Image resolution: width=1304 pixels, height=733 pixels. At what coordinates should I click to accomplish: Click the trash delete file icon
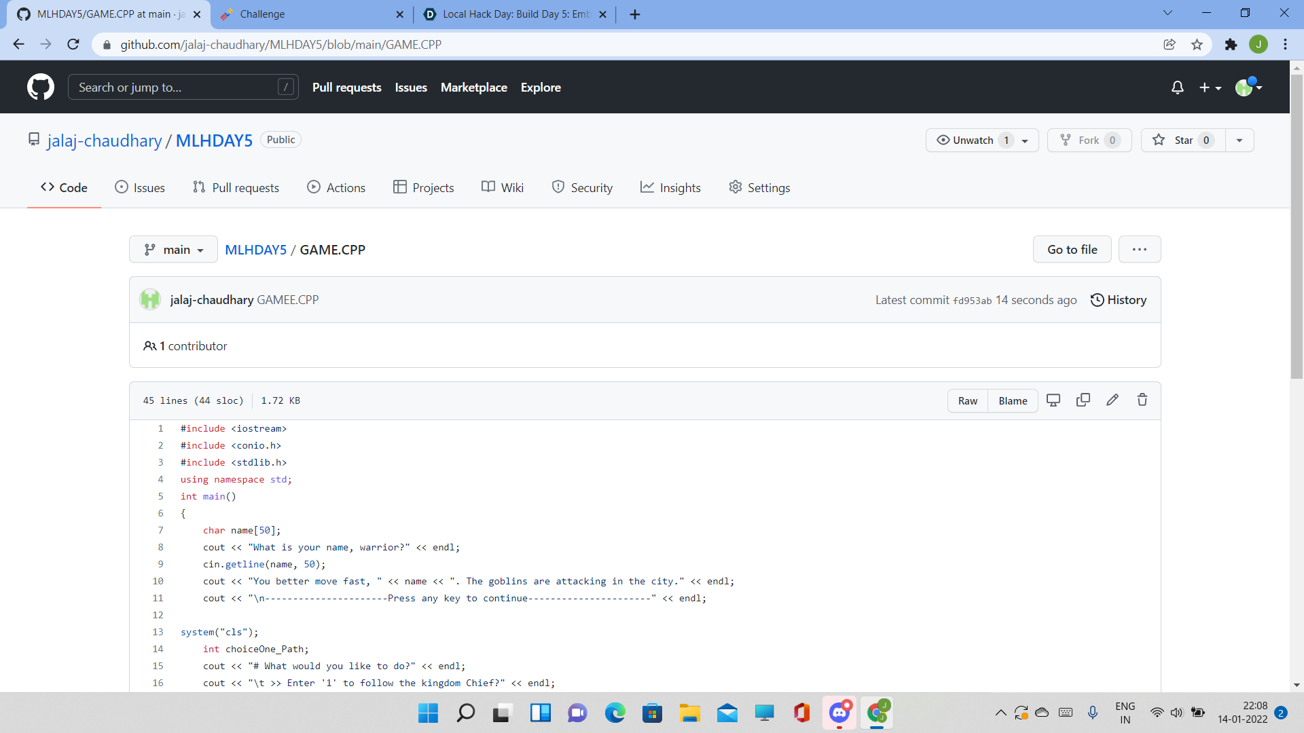pos(1142,400)
